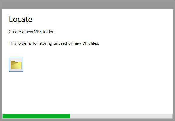The width and height of the screenshot is (175, 121).
Task: Click the unfilled gray part of progress bar
Action: [121, 116]
